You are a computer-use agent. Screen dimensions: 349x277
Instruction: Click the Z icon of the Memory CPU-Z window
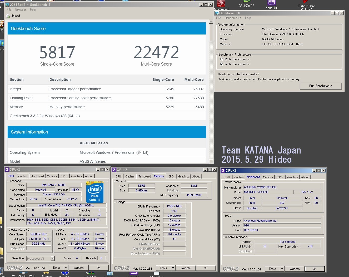pyautogui.click(x=114, y=170)
